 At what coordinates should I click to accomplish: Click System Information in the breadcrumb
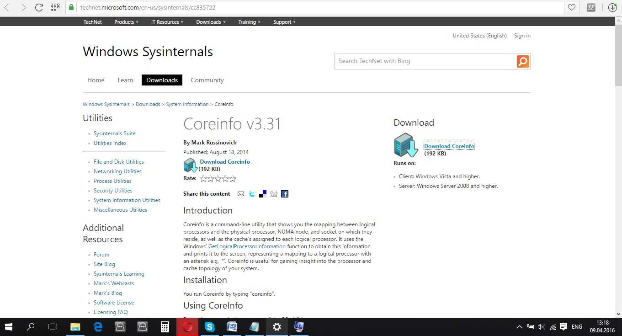tap(187, 104)
